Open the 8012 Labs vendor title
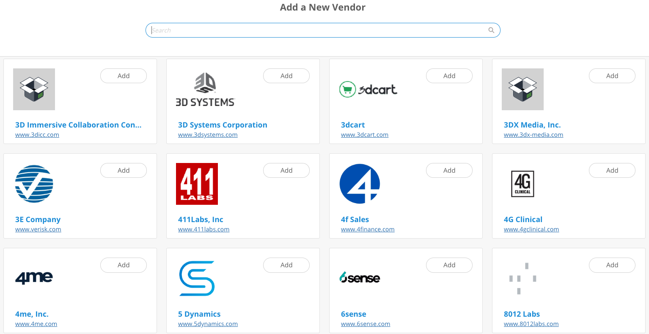The height and width of the screenshot is (334, 649). 522,314
